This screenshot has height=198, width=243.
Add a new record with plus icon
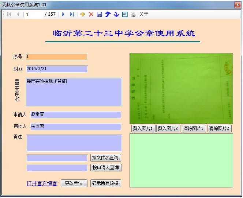pos(83,14)
